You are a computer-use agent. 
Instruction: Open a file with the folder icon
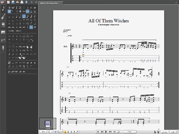tap(13, 2)
